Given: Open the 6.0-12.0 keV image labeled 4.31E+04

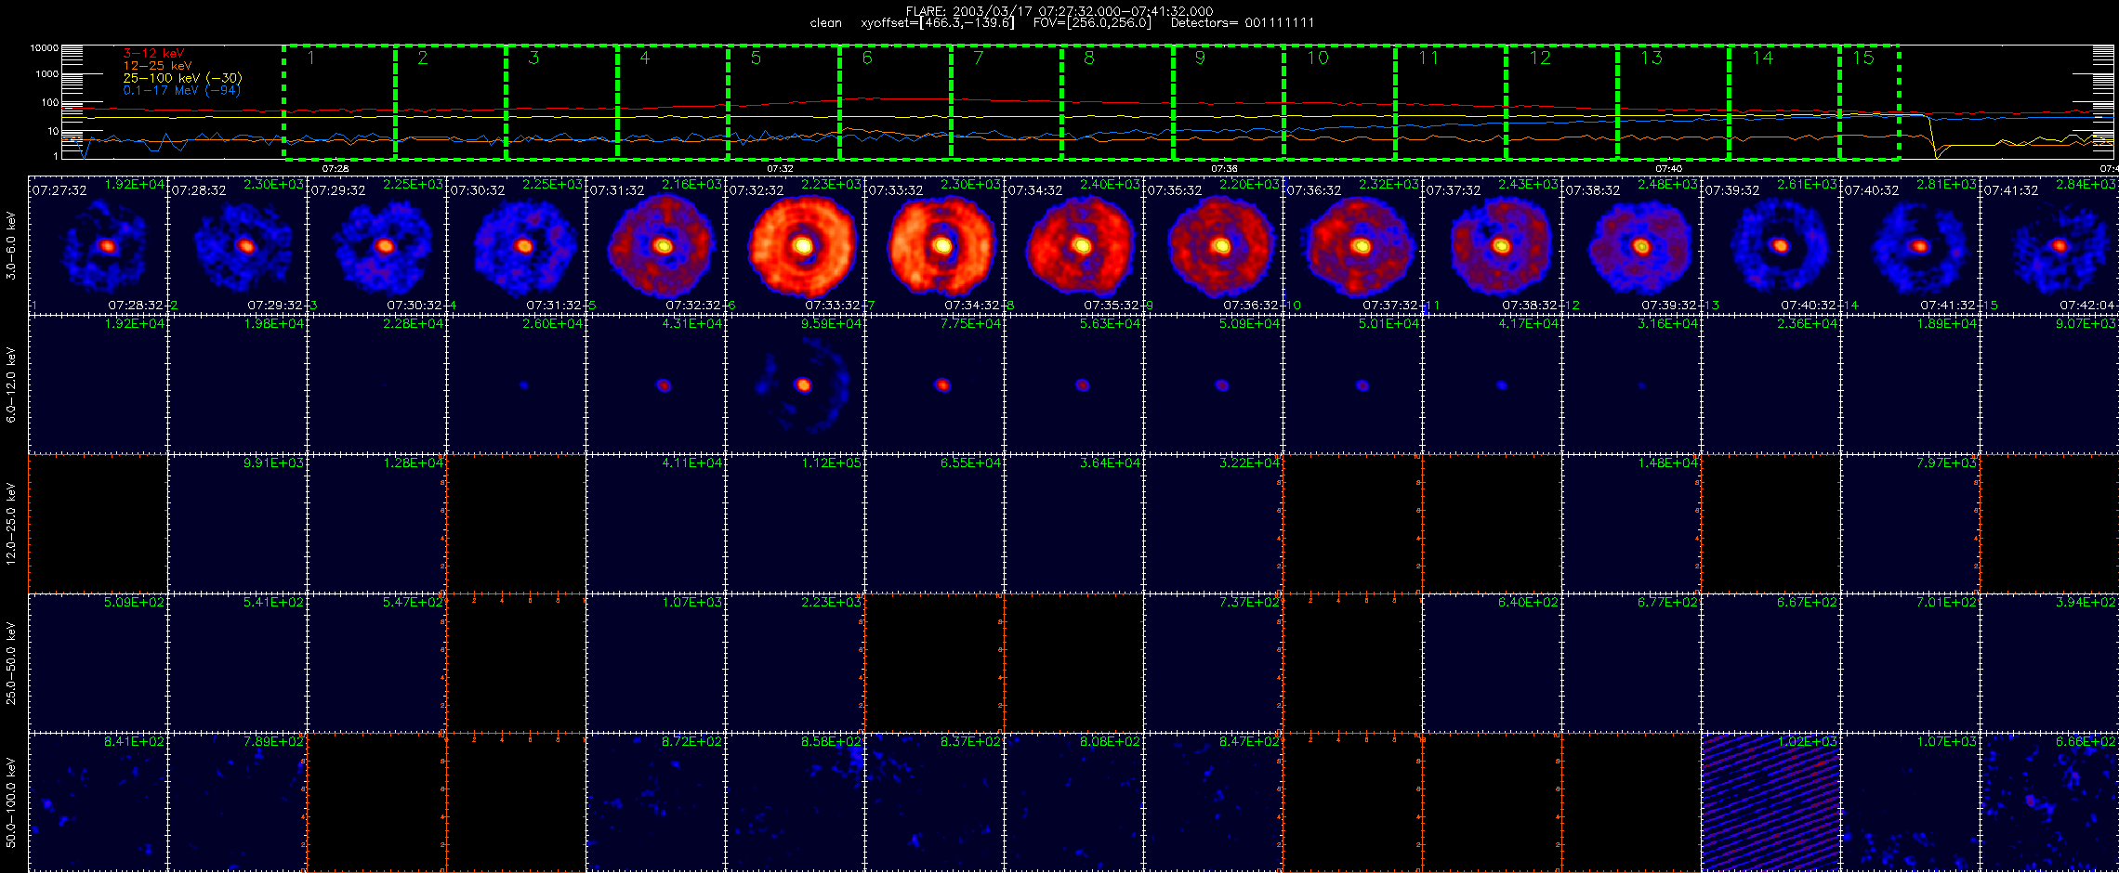Looking at the screenshot, I should 655,384.
